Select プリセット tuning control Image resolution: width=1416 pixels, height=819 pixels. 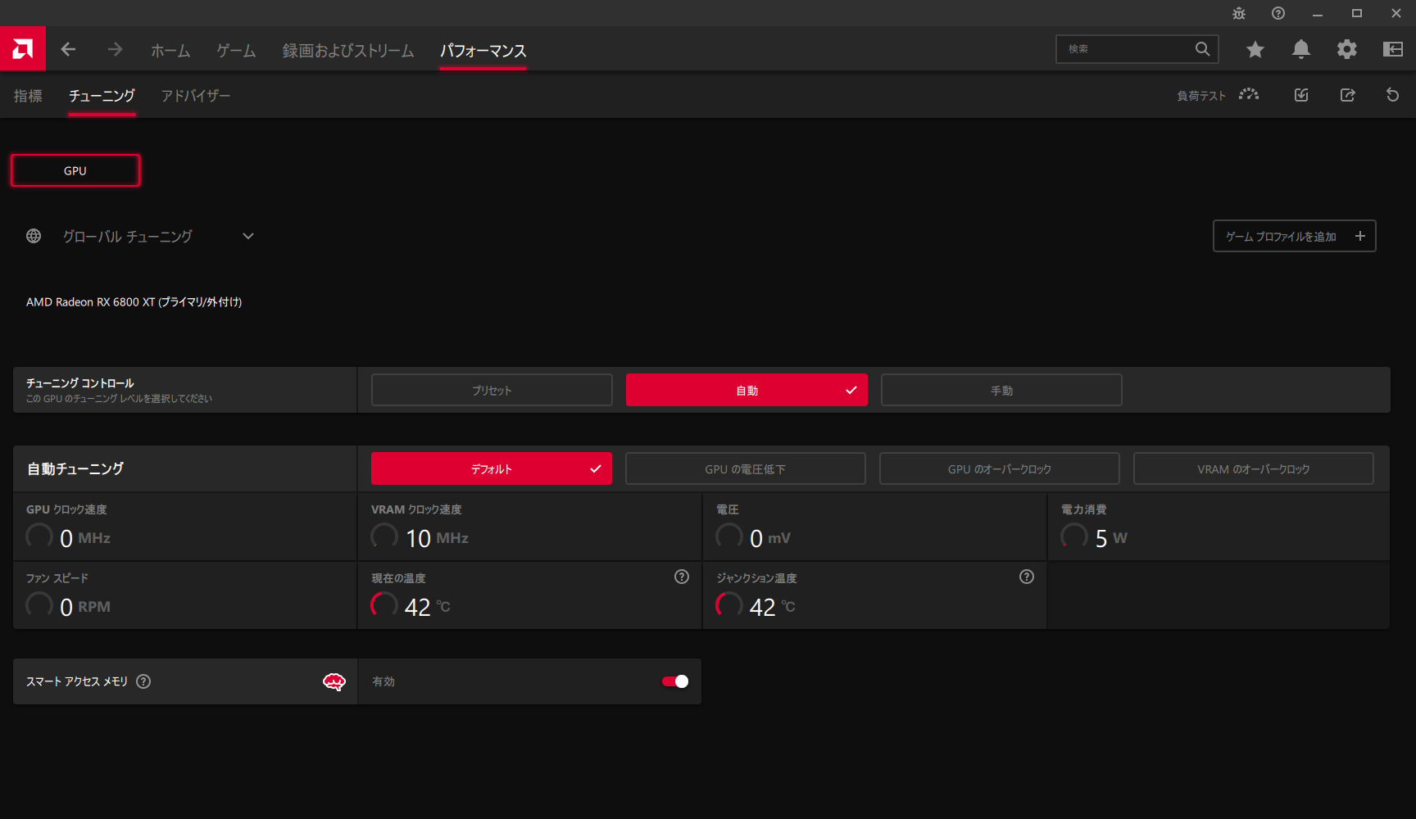coord(492,390)
